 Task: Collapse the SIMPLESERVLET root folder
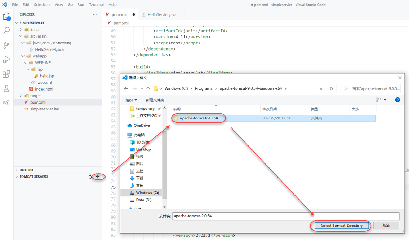17,23
